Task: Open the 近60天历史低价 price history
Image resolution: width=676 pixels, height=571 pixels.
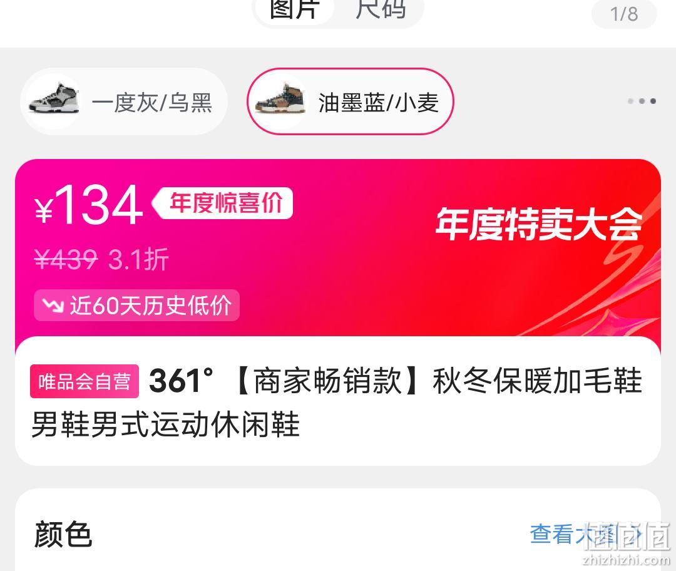Action: (x=136, y=306)
